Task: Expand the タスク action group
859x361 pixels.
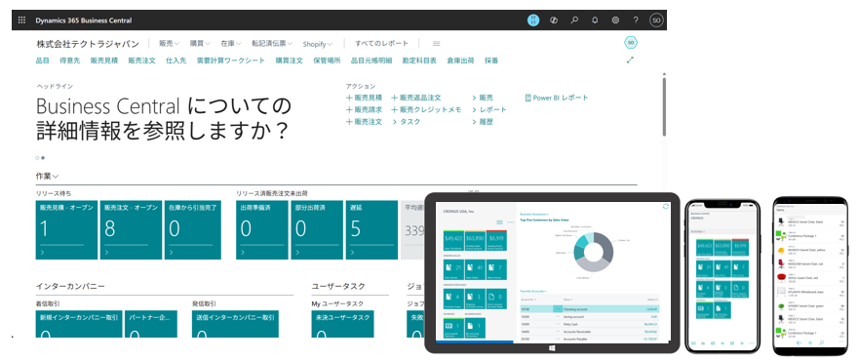Action: click(407, 122)
